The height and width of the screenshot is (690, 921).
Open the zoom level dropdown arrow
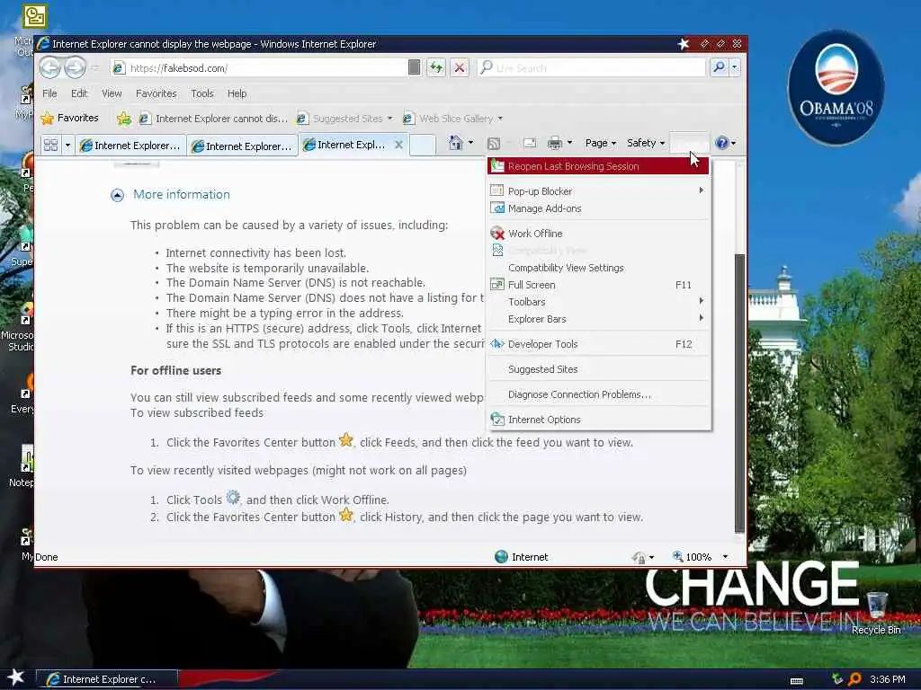tap(725, 557)
